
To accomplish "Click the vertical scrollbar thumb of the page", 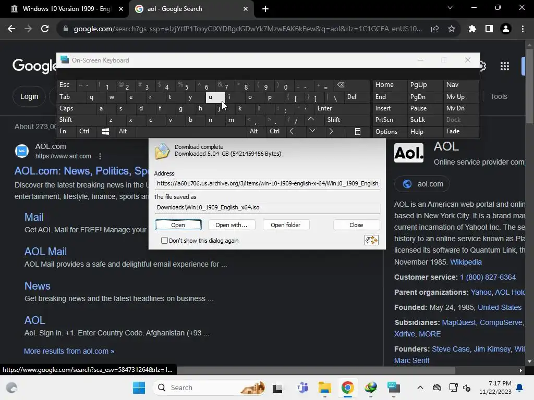I will coord(530,86).
